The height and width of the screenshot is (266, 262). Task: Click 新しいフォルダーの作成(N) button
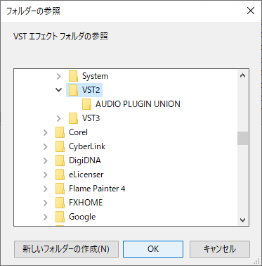pos(66,249)
